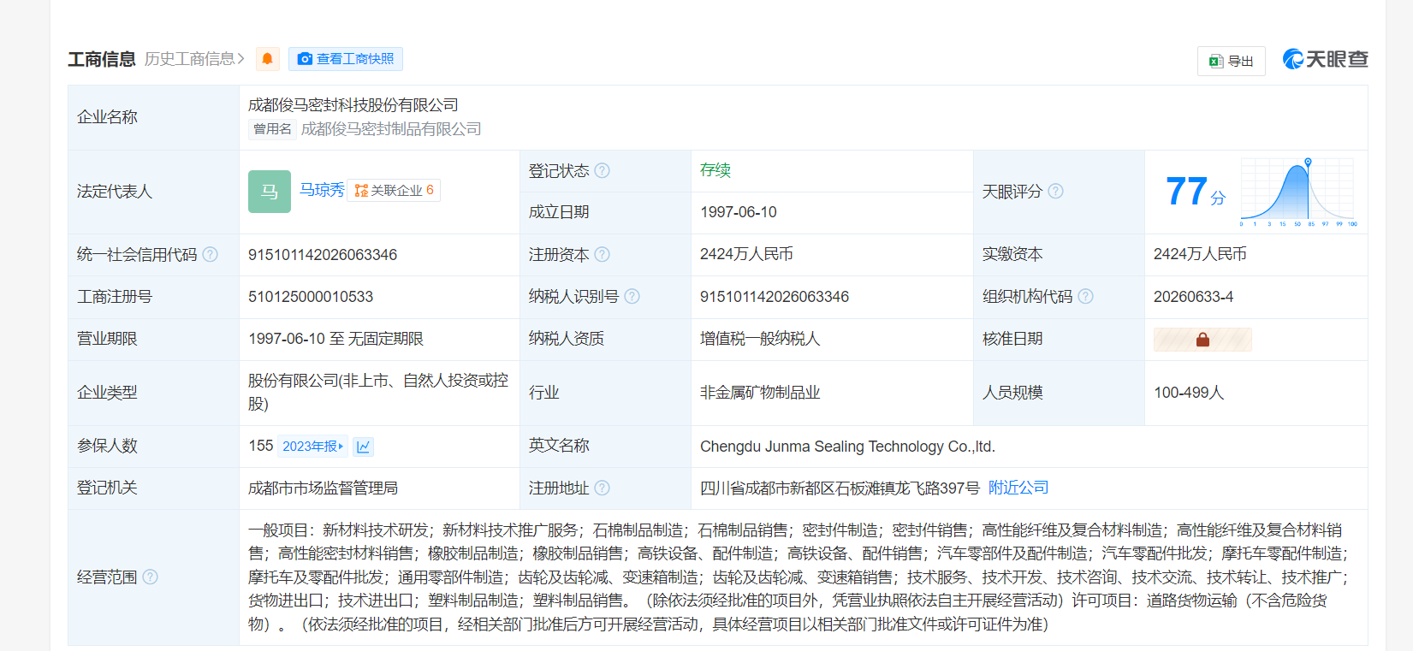Screen dimensions: 1413x651
Task: Click help icon beside 统一社会信用代码
Action: (211, 254)
